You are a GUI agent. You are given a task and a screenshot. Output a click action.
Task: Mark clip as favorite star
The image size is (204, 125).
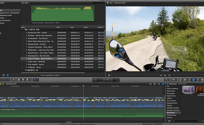point(3,80)
